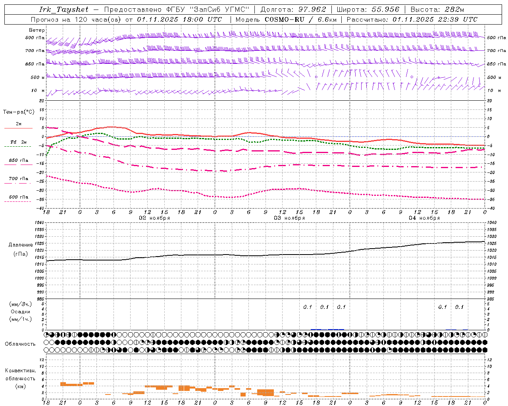
Task: Click the "Конвективн." convective cloud label
Action: tap(20, 370)
